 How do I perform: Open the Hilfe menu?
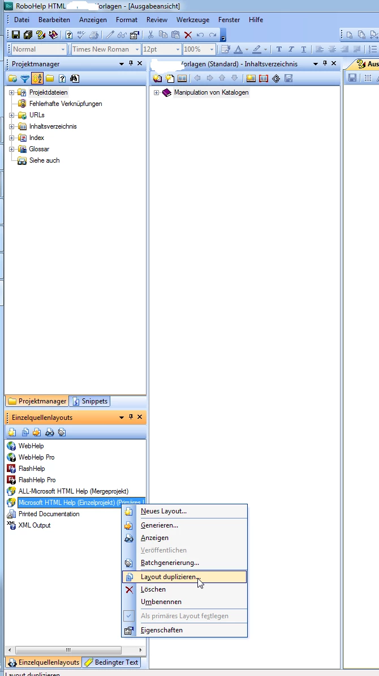coord(256,20)
